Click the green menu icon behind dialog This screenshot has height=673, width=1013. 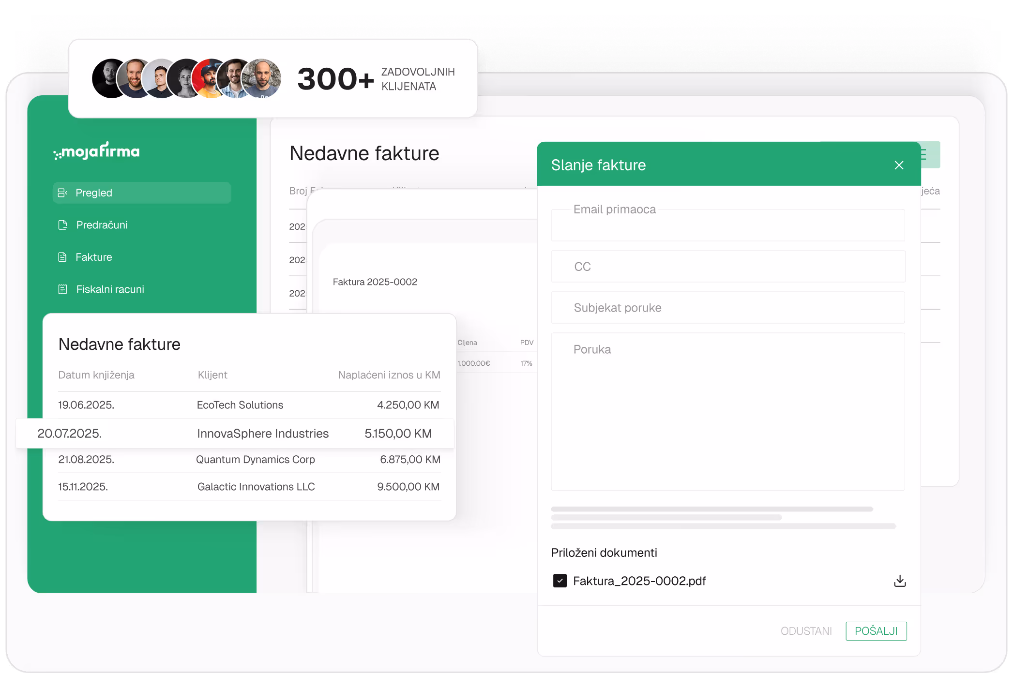pos(930,155)
